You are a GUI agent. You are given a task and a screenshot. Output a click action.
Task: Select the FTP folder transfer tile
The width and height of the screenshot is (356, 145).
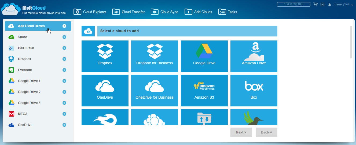tap(204, 117)
